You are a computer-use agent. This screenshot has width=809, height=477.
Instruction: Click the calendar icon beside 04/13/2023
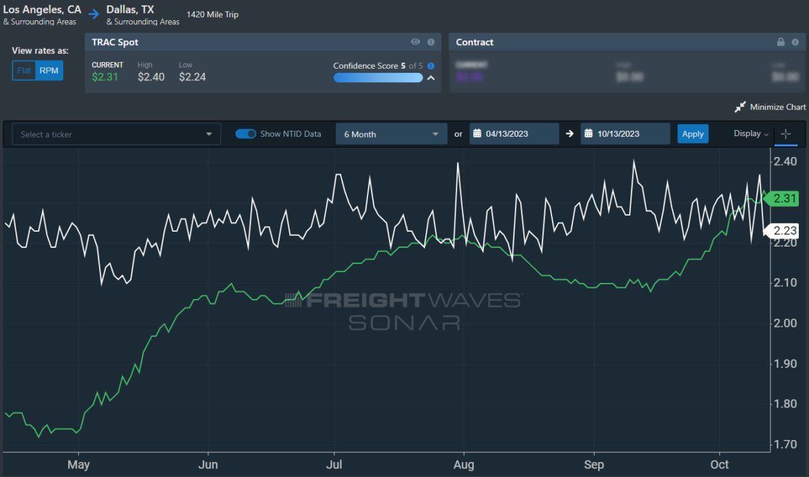pyautogui.click(x=476, y=133)
